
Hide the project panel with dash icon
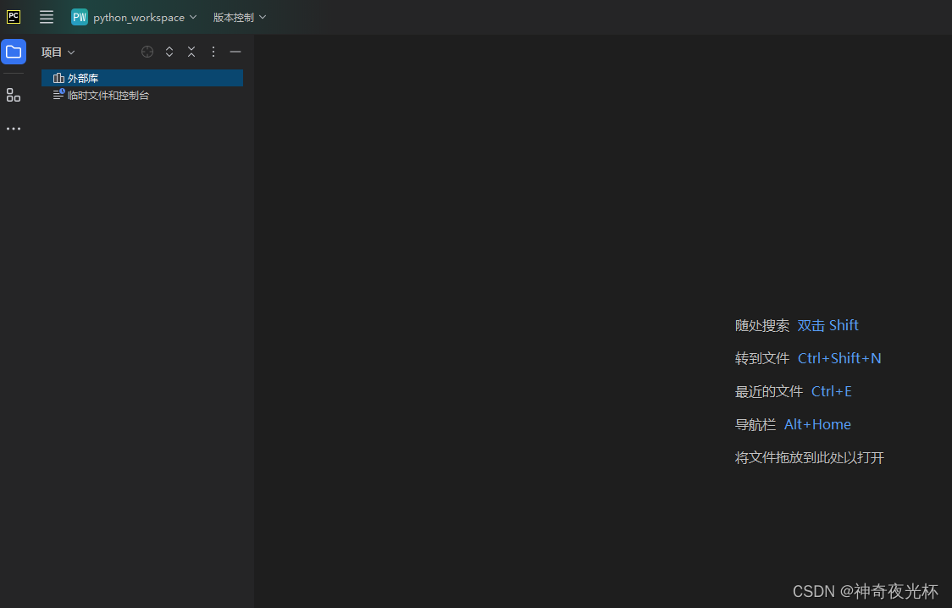(235, 52)
